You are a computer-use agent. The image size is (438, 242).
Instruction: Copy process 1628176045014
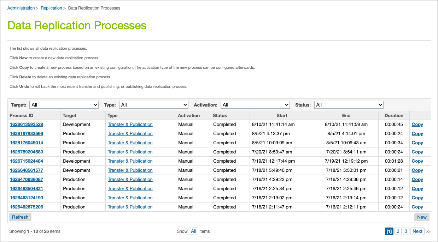417,143
